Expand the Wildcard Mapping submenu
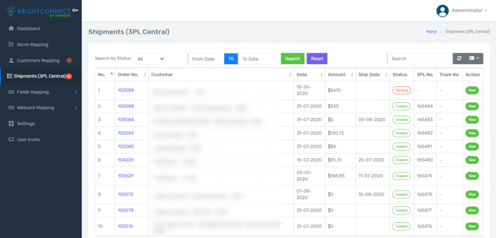This screenshot has width=496, height=238. point(76,108)
